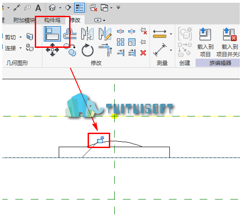Click the Section tool in quick access toolbar
The width and height of the screenshot is (243, 218).
(68, 8)
